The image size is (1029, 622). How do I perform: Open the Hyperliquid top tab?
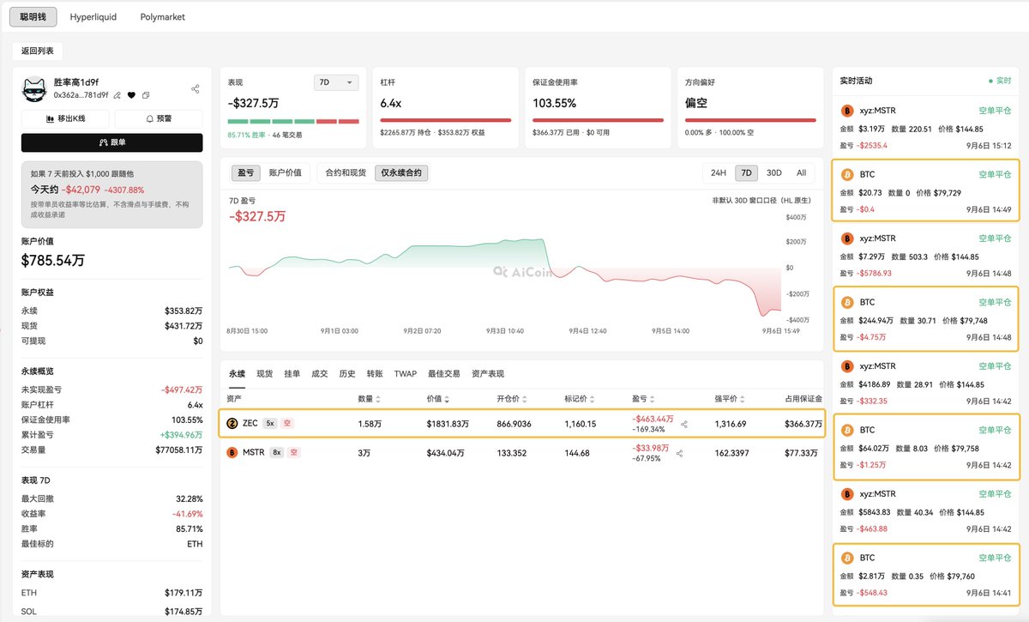[x=93, y=16]
